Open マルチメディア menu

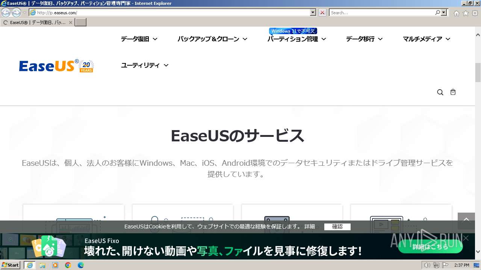click(427, 39)
